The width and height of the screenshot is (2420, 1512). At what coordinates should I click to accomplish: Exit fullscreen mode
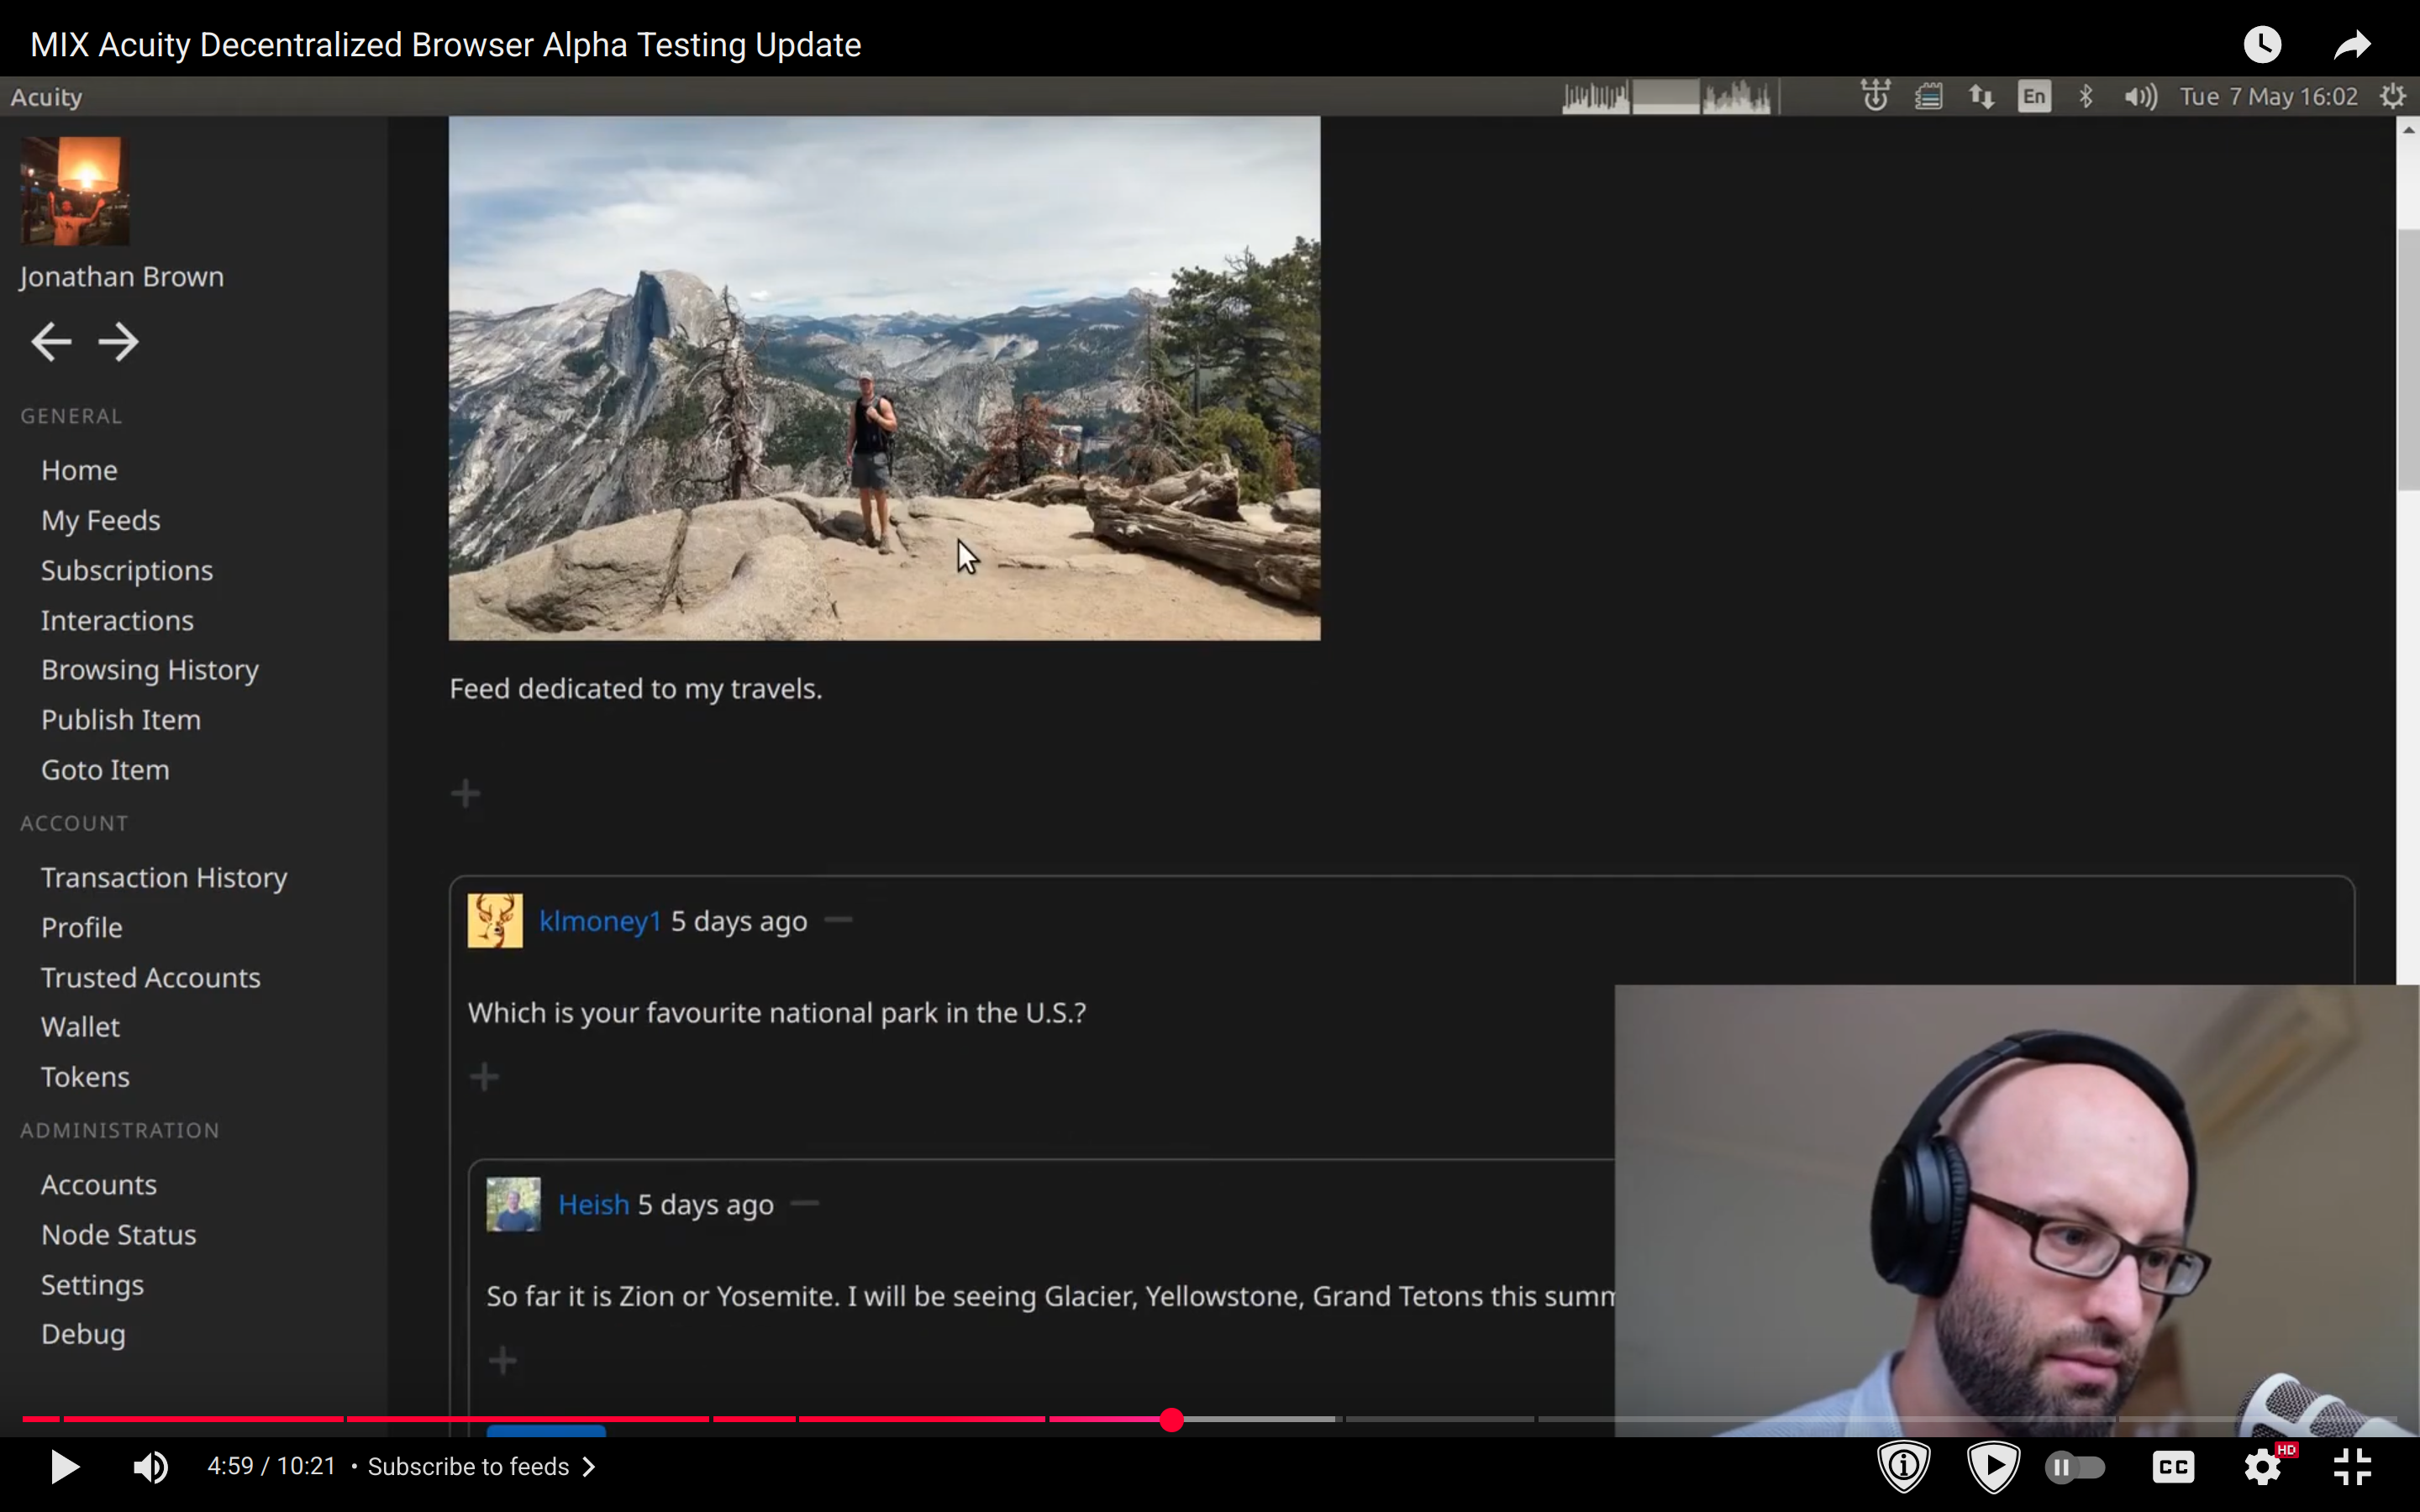2352,1467
